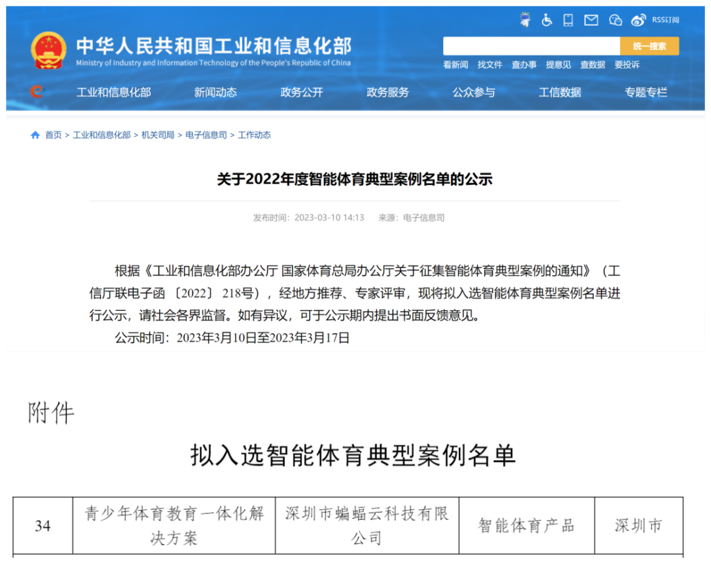Select the 工信数据 navigation menu
Image resolution: width=711 pixels, height=570 pixels.
[560, 93]
